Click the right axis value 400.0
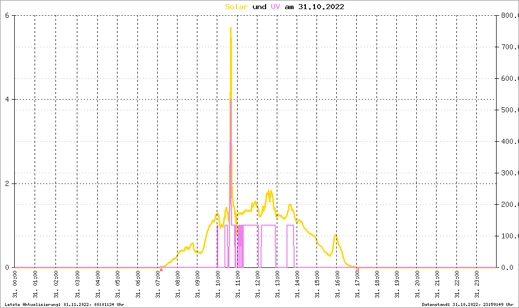 pos(510,141)
